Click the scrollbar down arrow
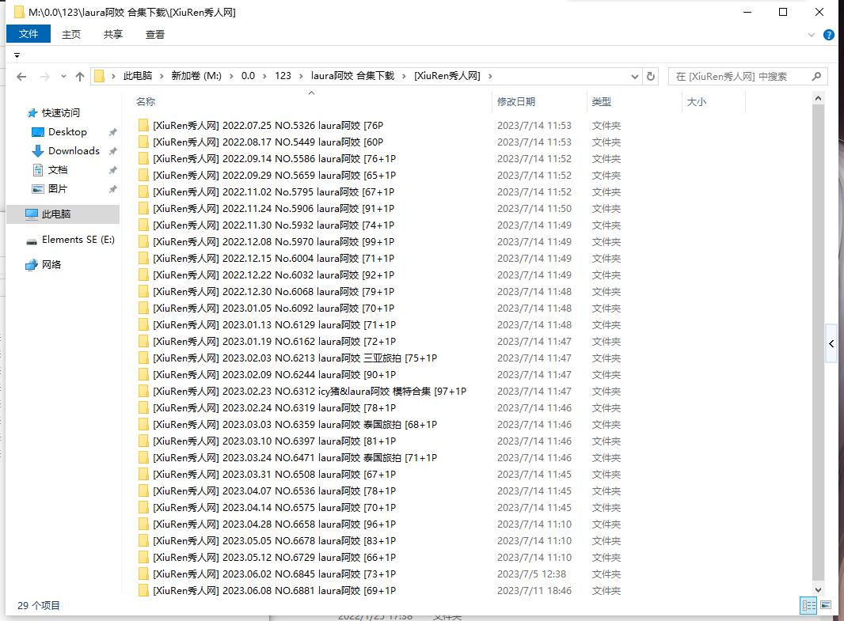844x621 pixels. (x=818, y=590)
